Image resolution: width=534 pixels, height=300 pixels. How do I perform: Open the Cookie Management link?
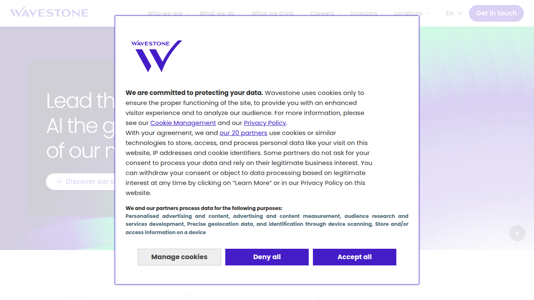(x=183, y=123)
